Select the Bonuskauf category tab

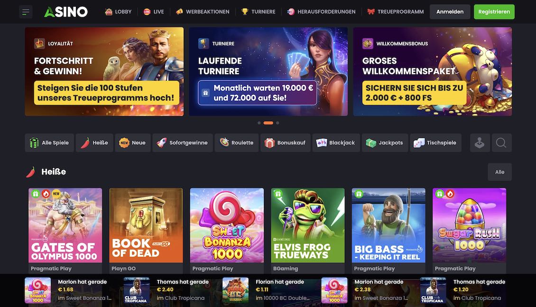pos(286,143)
